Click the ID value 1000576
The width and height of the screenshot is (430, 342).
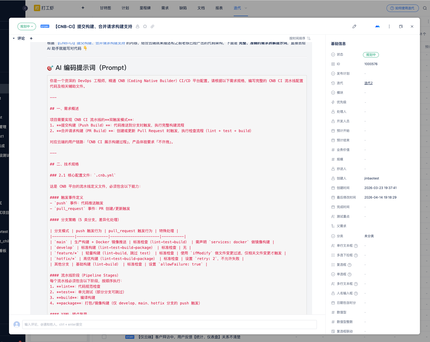point(371,64)
